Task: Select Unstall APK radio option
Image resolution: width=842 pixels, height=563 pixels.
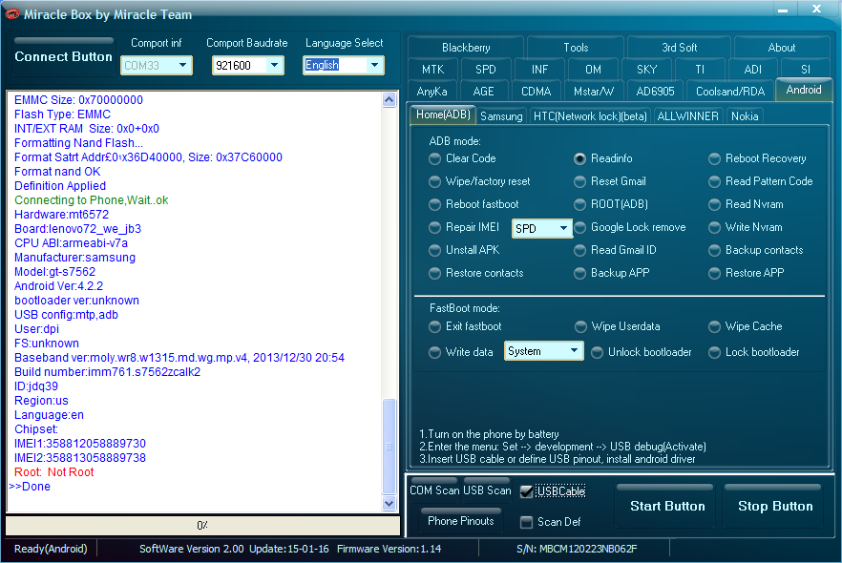Action: [x=434, y=251]
